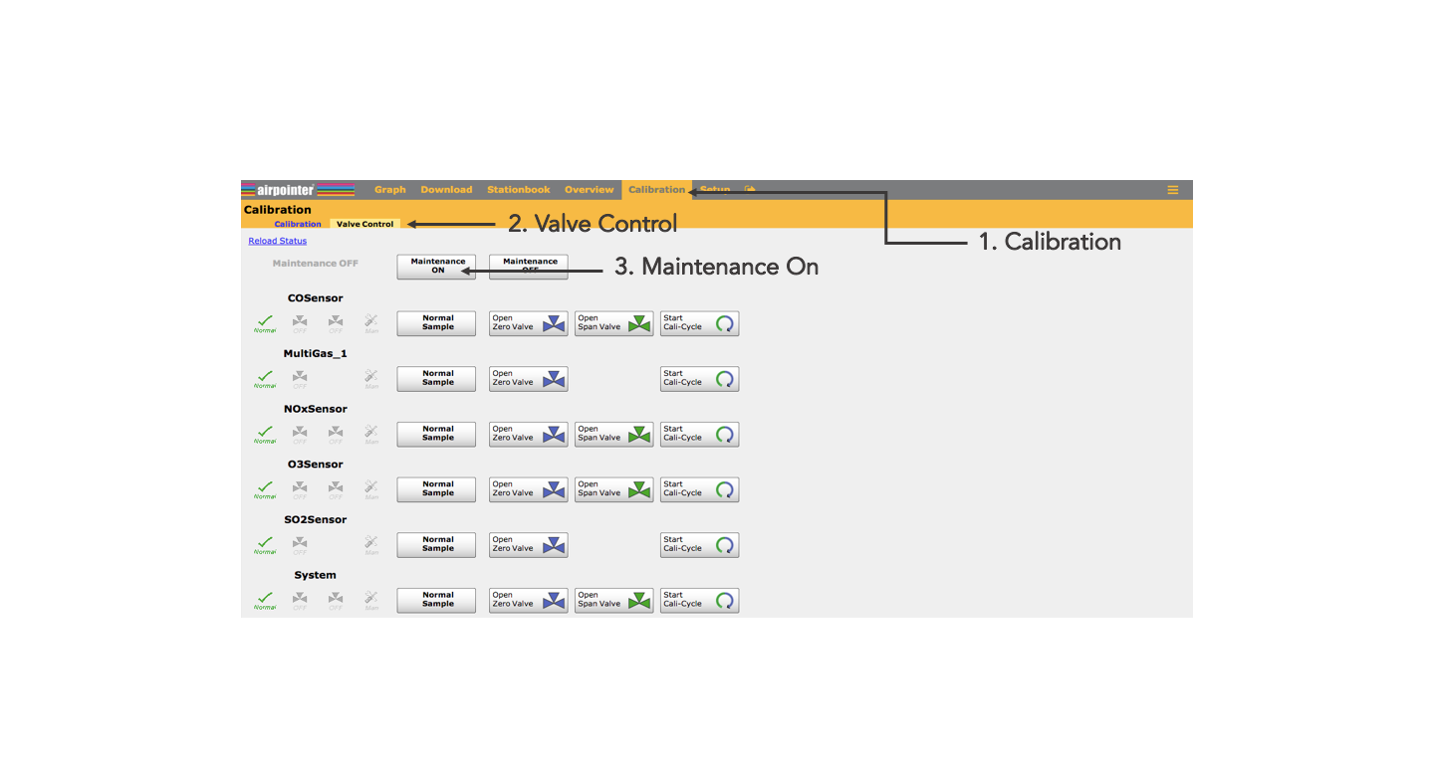Click the COSensor wrench Man icon
This screenshot has height=757, width=1434.
pyautogui.click(x=371, y=322)
